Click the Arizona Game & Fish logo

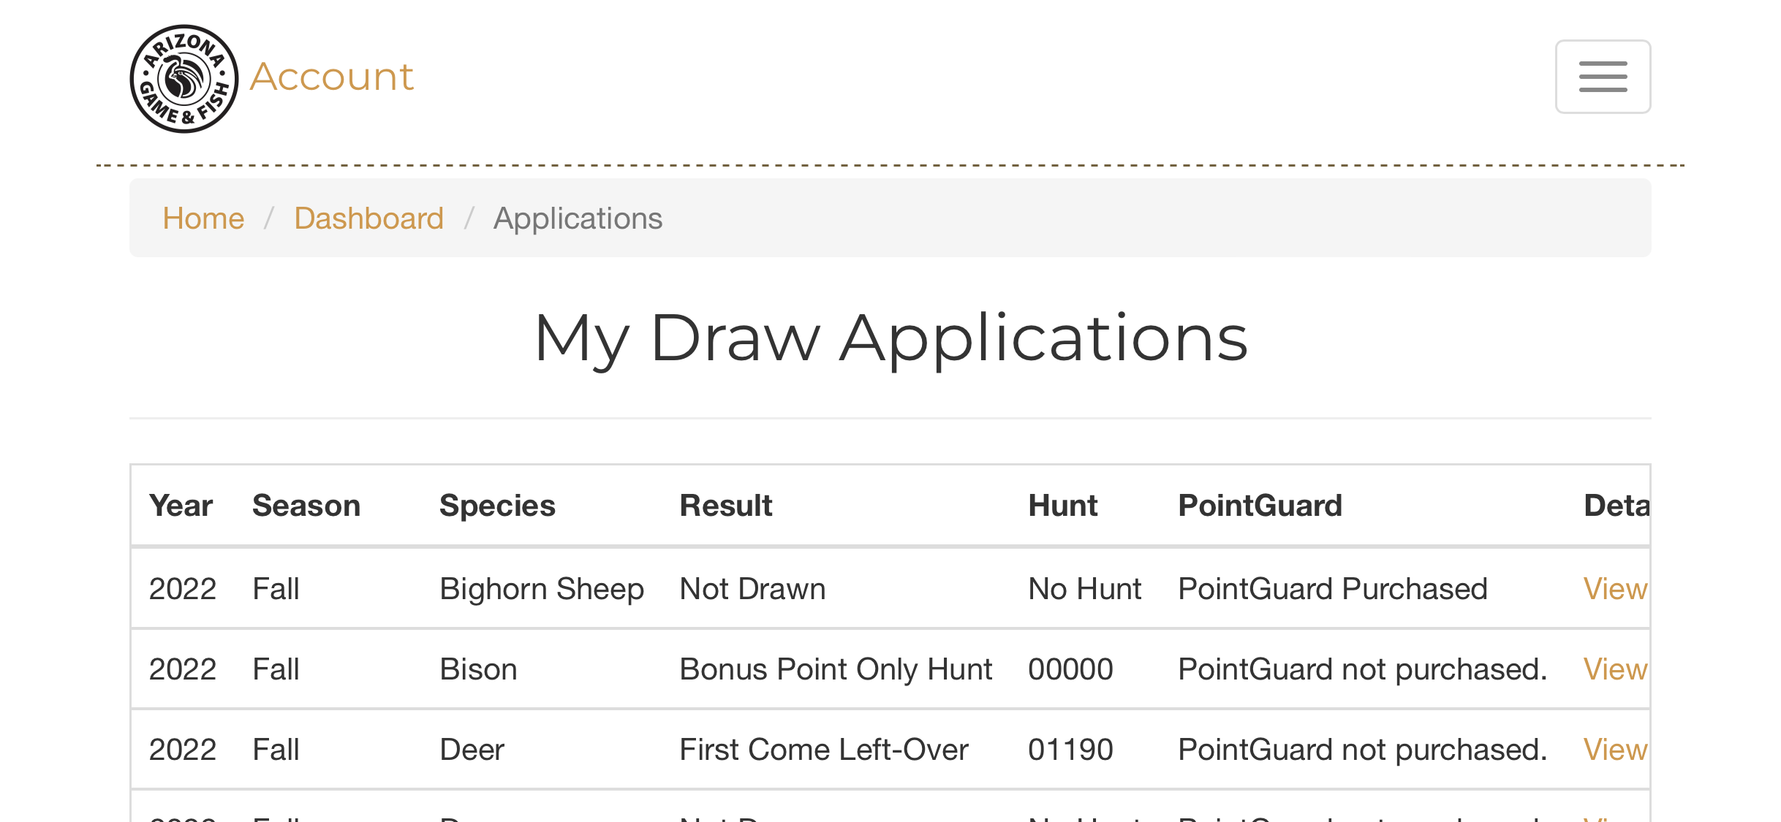click(184, 79)
